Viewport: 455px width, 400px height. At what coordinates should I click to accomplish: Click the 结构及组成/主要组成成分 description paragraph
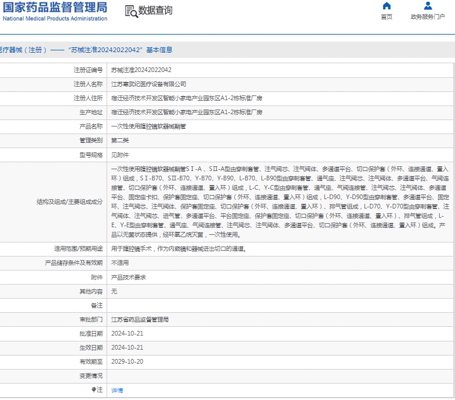(280, 201)
